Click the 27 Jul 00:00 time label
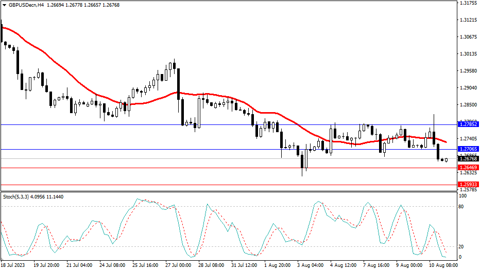480x271 pixels. [179, 265]
